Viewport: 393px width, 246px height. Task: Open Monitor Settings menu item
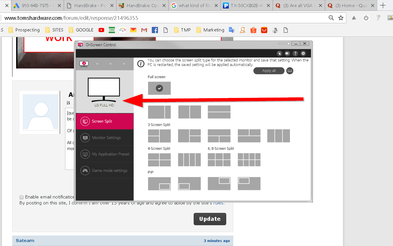click(x=105, y=138)
